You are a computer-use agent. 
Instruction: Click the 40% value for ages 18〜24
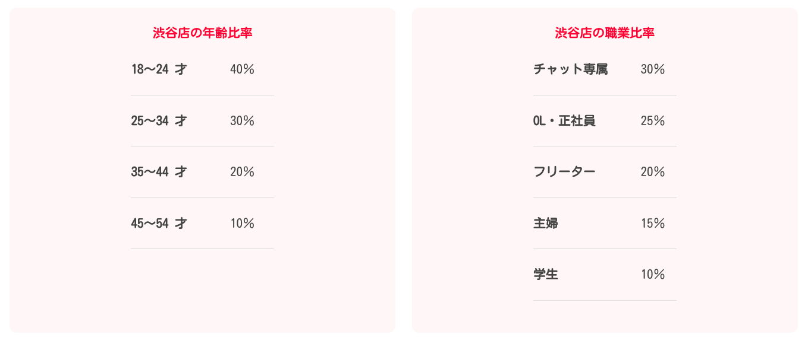(x=242, y=69)
